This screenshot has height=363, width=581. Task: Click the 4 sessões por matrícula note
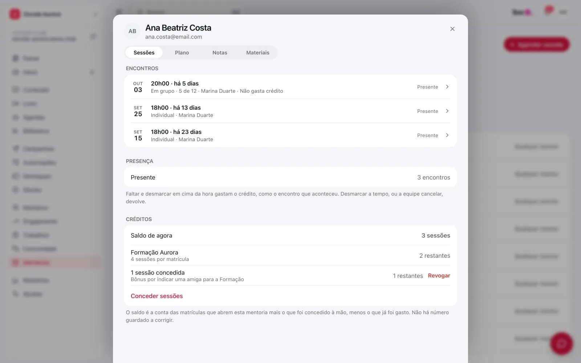point(160,259)
